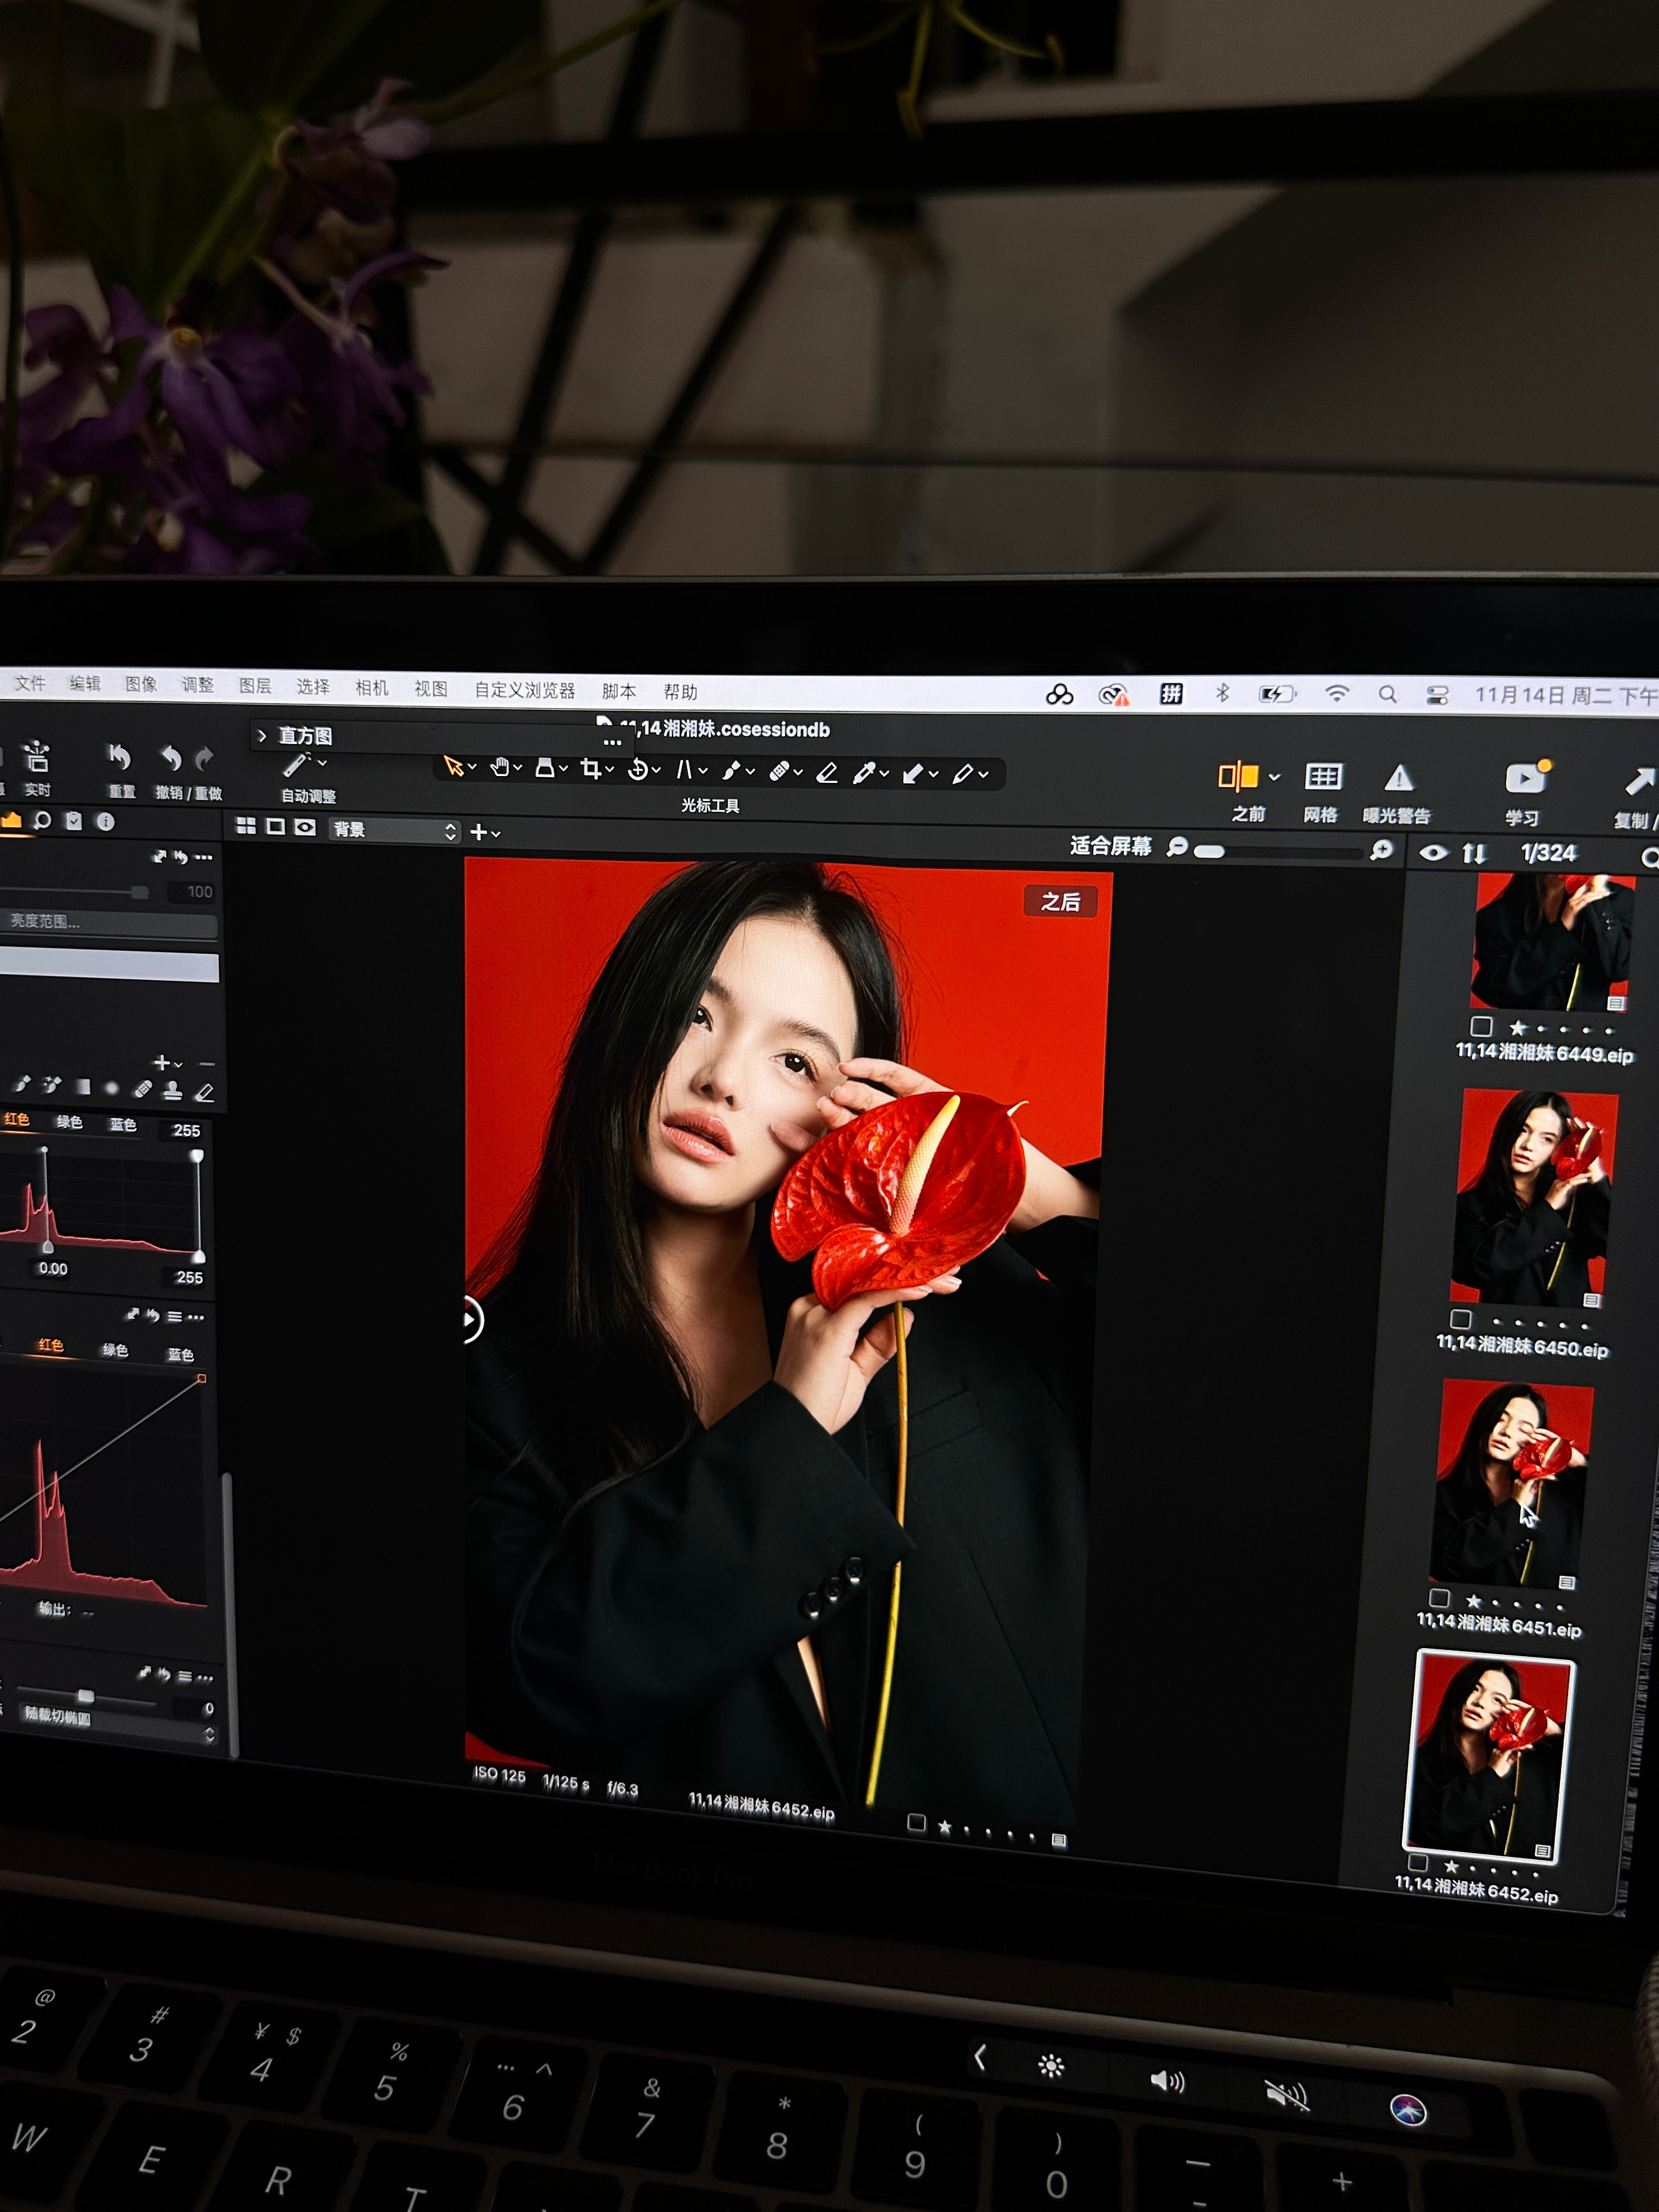
Task: Click the Reset (重置) arrow icon
Action: (x=119, y=757)
